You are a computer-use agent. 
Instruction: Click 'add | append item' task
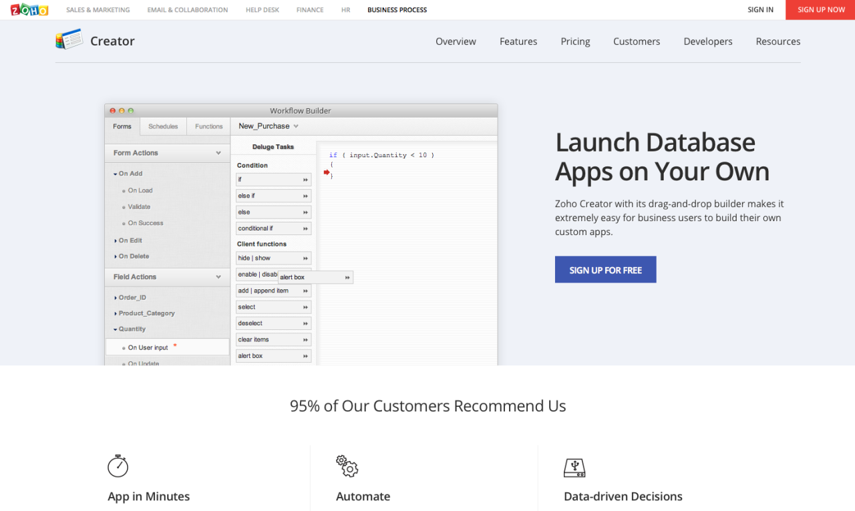[273, 291]
